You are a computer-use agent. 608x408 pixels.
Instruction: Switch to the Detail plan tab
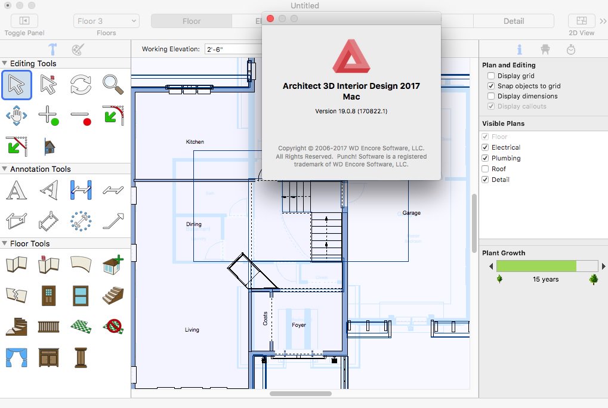tap(513, 21)
